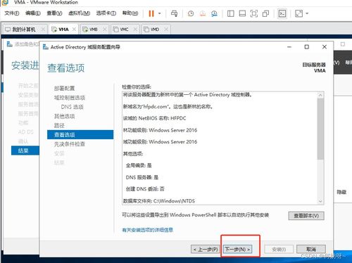
Task: Select 结果 step in the background Add Roles wizard
Action: 25,150
